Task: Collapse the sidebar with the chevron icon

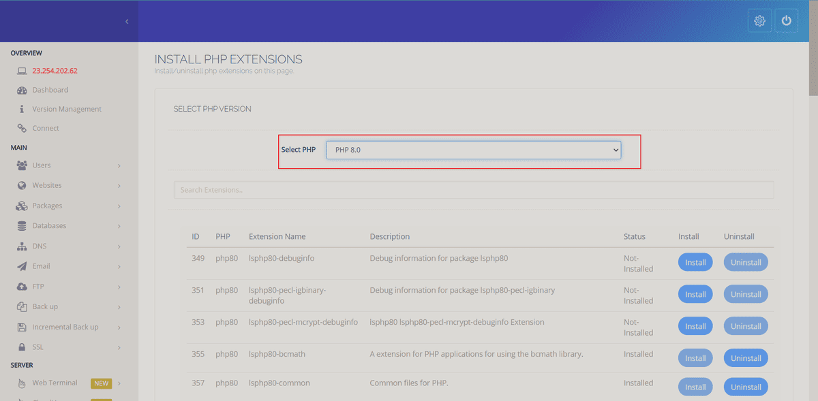Action: [127, 22]
